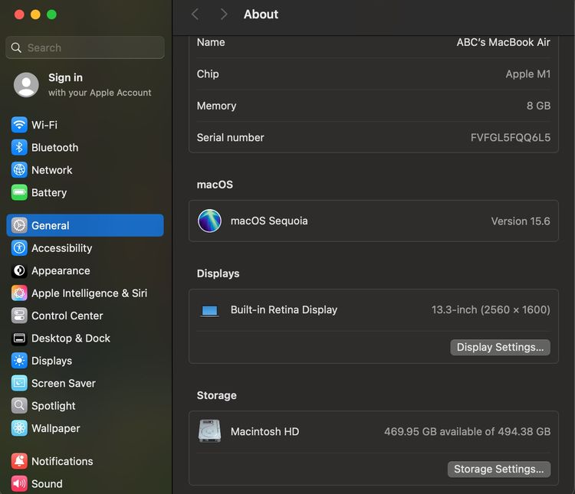Image resolution: width=575 pixels, height=494 pixels.
Task: Click the Screen Saver icon
Action: (x=19, y=383)
